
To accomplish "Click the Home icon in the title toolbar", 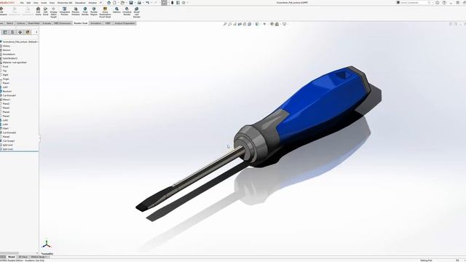I will pyautogui.click(x=108, y=3).
